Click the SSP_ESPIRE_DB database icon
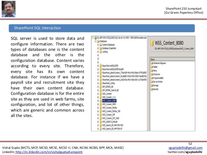The image size is (207, 155). [x=101, y=87]
